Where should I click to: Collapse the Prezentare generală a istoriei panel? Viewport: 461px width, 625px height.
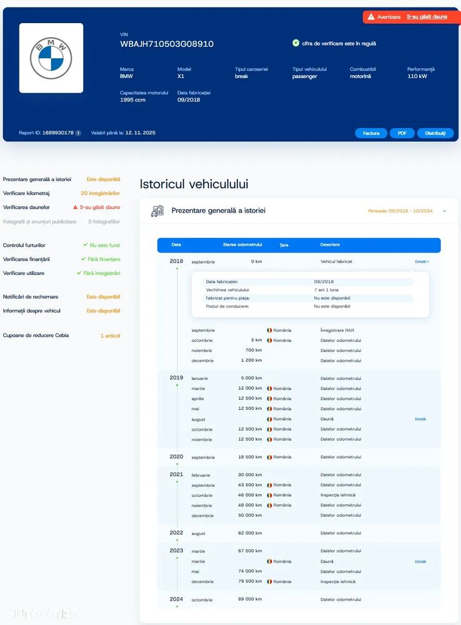tap(444, 211)
